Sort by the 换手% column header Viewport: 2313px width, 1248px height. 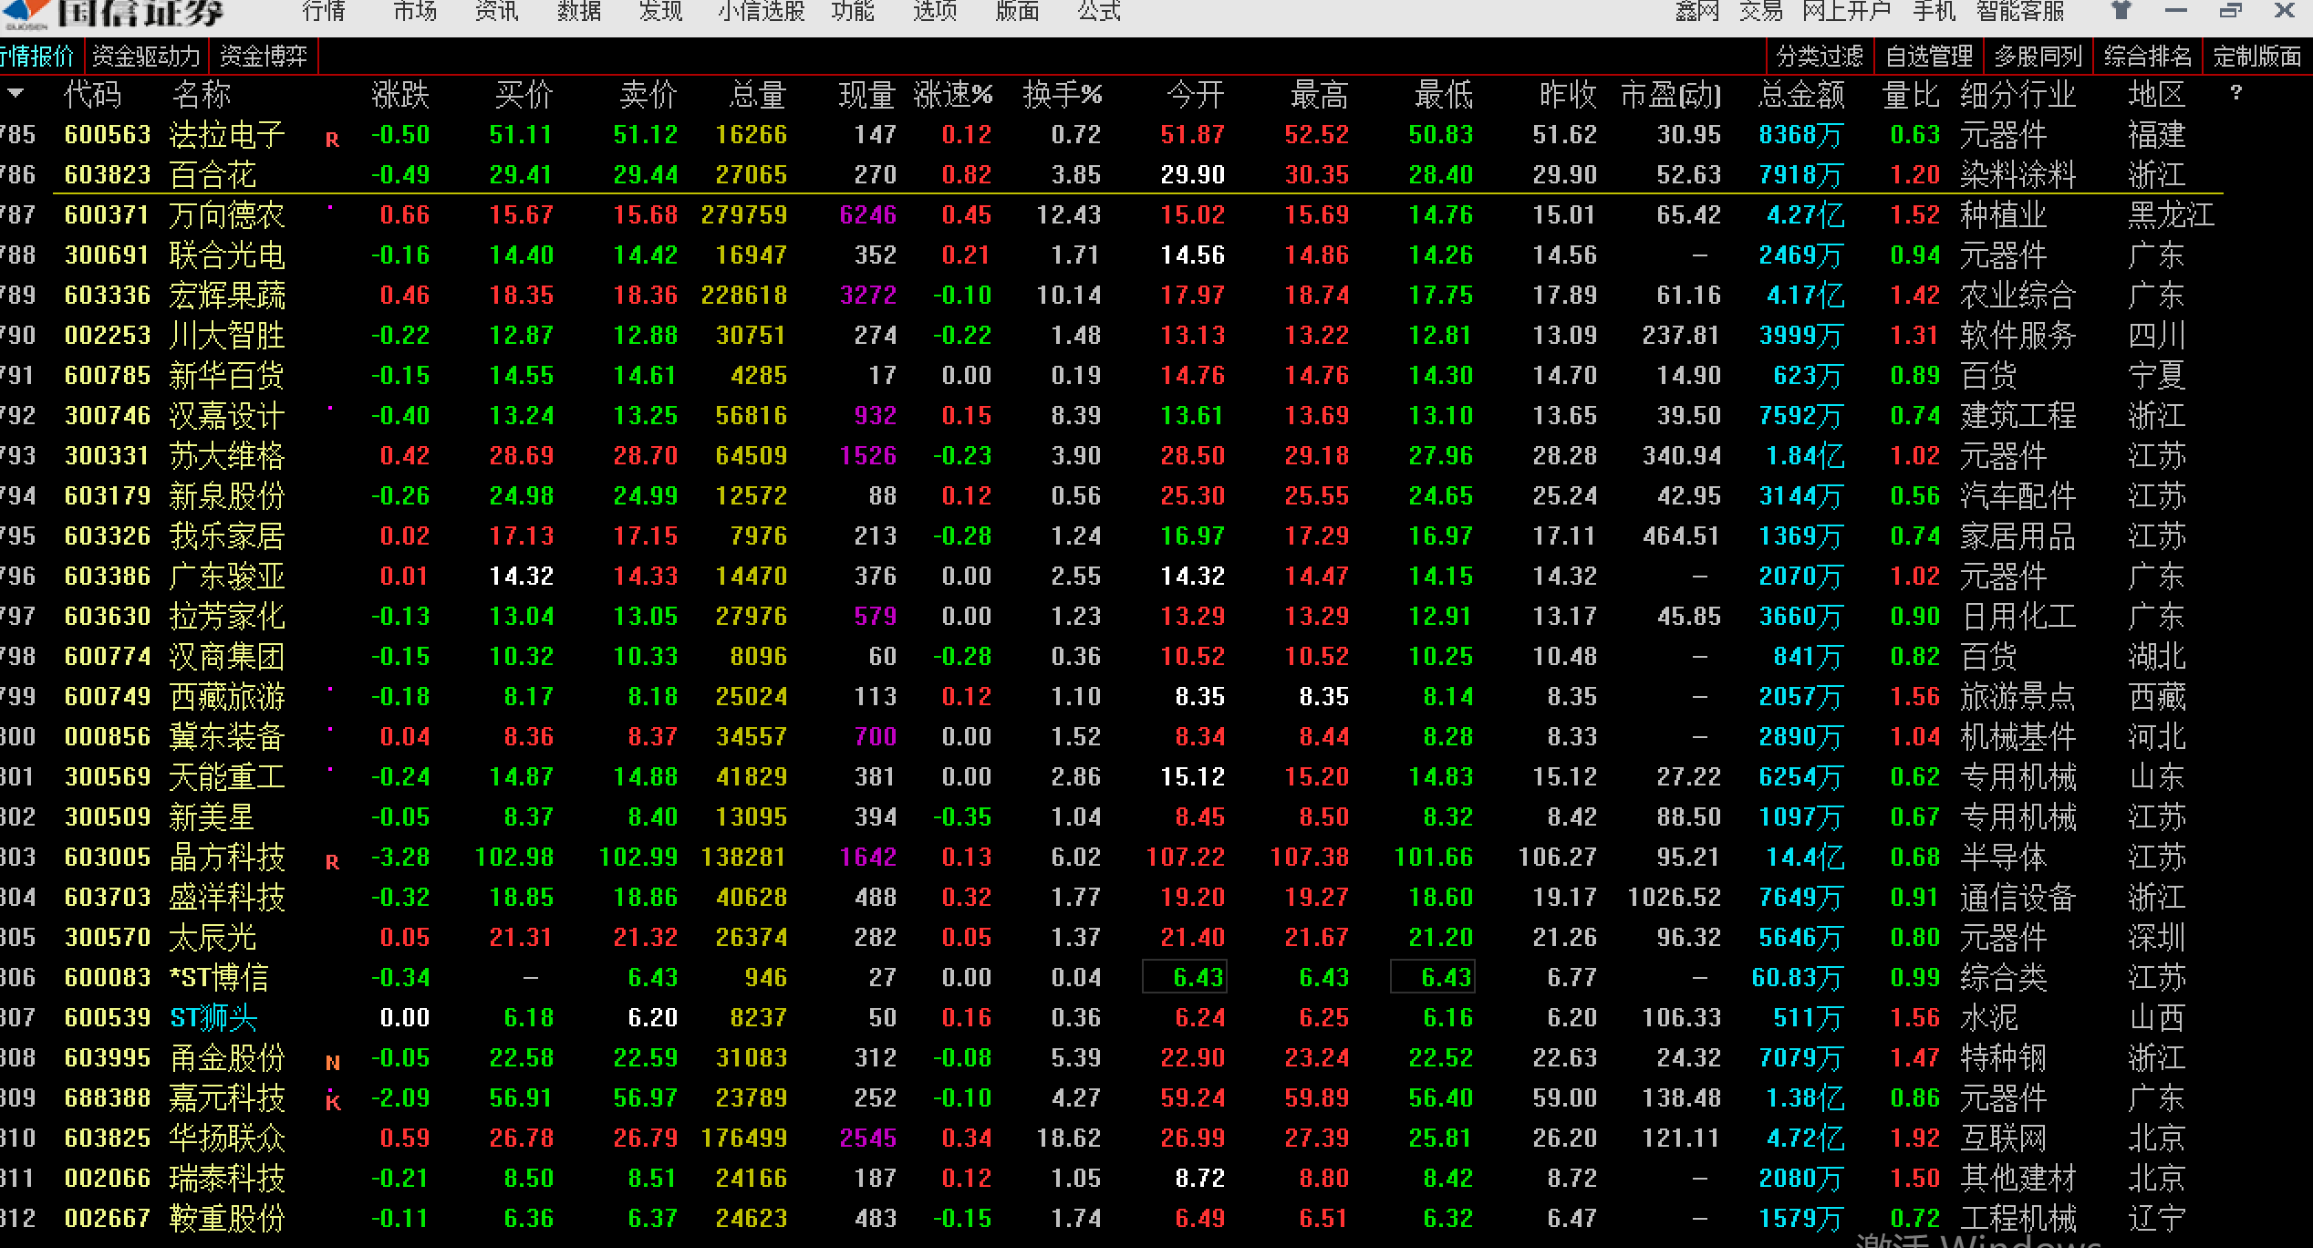1063,94
